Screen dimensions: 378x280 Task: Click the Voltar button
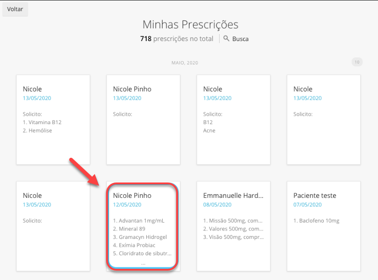pyautogui.click(x=15, y=9)
